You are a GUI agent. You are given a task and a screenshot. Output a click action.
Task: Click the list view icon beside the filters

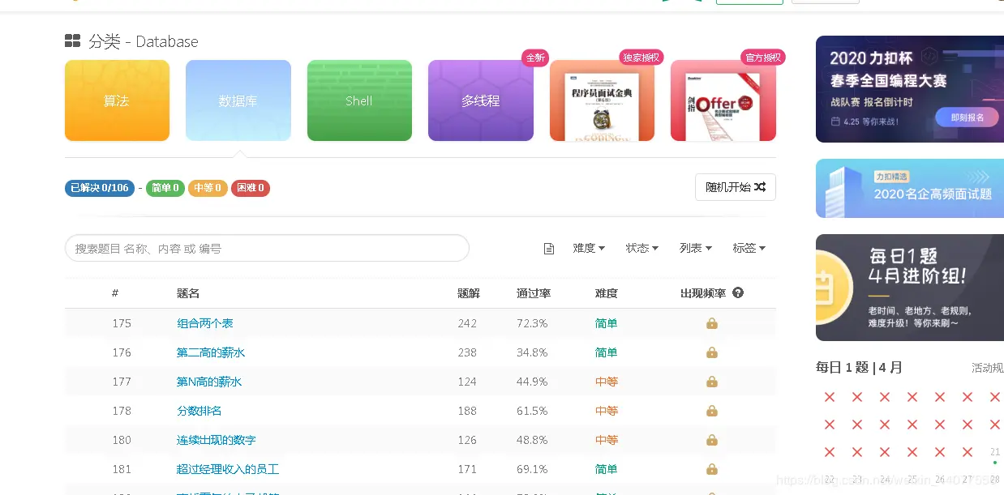click(x=549, y=248)
